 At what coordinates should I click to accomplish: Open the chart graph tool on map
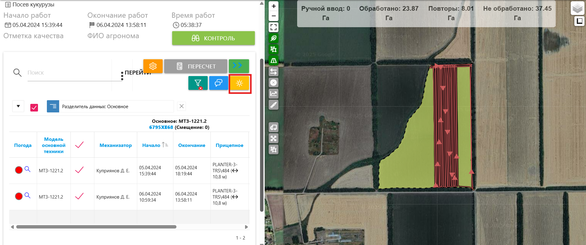coord(273,94)
